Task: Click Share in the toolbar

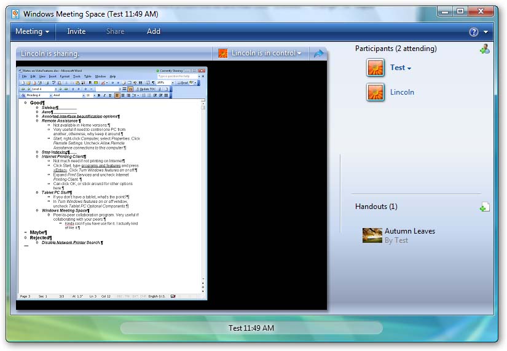Action: [115, 31]
